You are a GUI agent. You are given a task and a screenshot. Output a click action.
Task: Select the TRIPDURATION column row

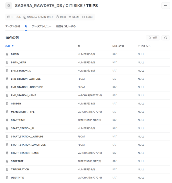20,170
